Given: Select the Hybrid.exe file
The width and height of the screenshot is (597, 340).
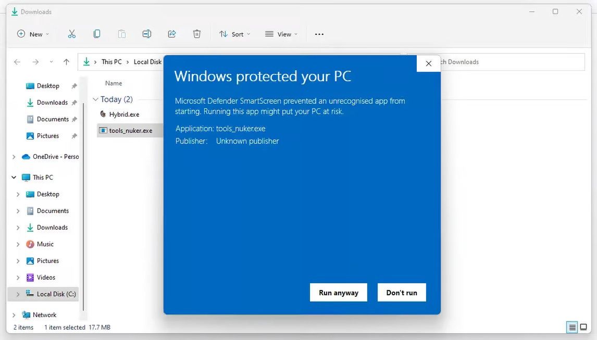Looking at the screenshot, I should tap(124, 114).
